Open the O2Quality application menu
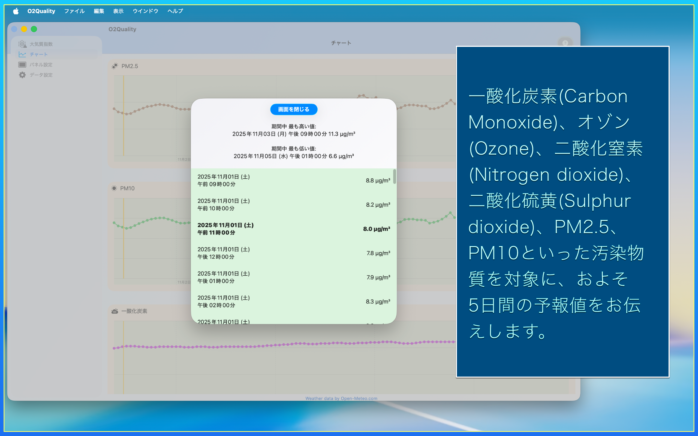The width and height of the screenshot is (698, 436). point(41,11)
